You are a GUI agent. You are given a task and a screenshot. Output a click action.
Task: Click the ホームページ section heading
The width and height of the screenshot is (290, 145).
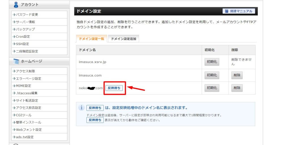(31, 61)
